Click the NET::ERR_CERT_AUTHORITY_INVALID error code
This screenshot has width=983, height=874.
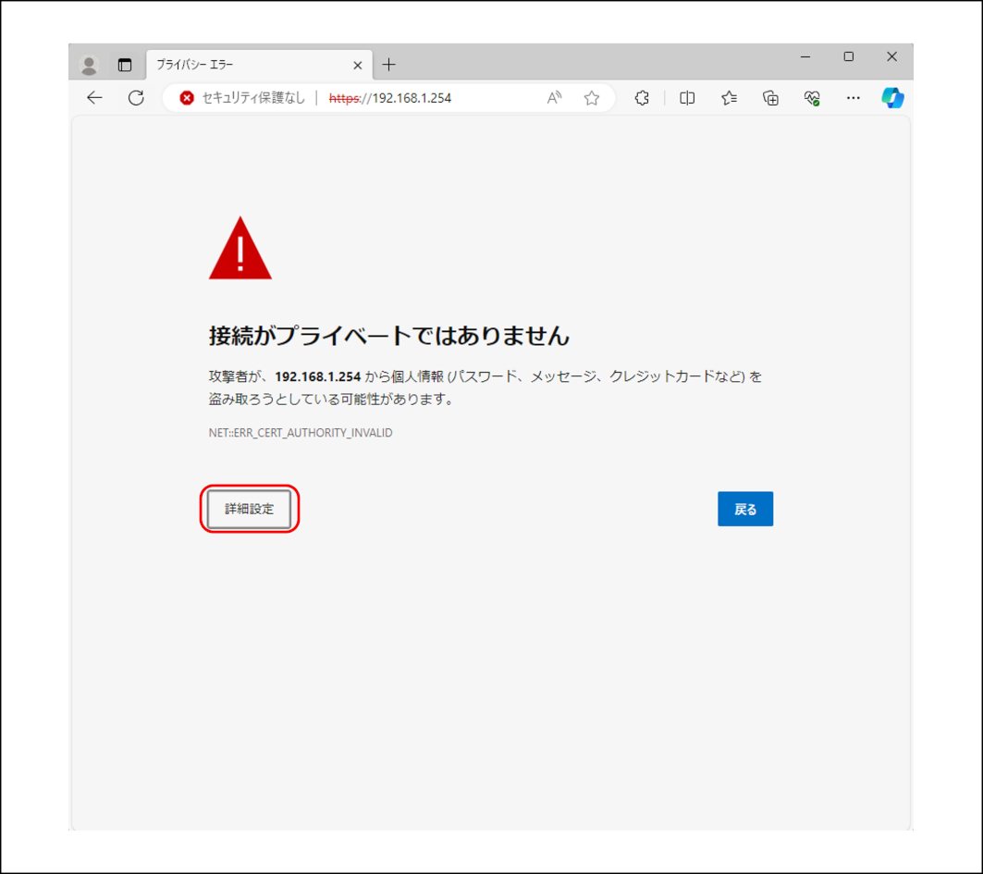(301, 433)
